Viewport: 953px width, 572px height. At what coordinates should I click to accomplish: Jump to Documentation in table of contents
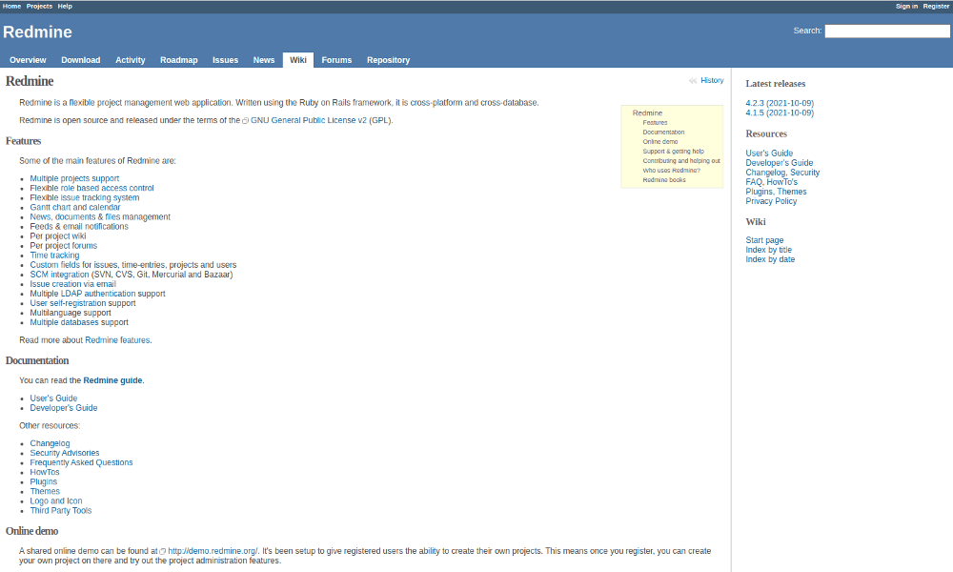click(x=663, y=133)
